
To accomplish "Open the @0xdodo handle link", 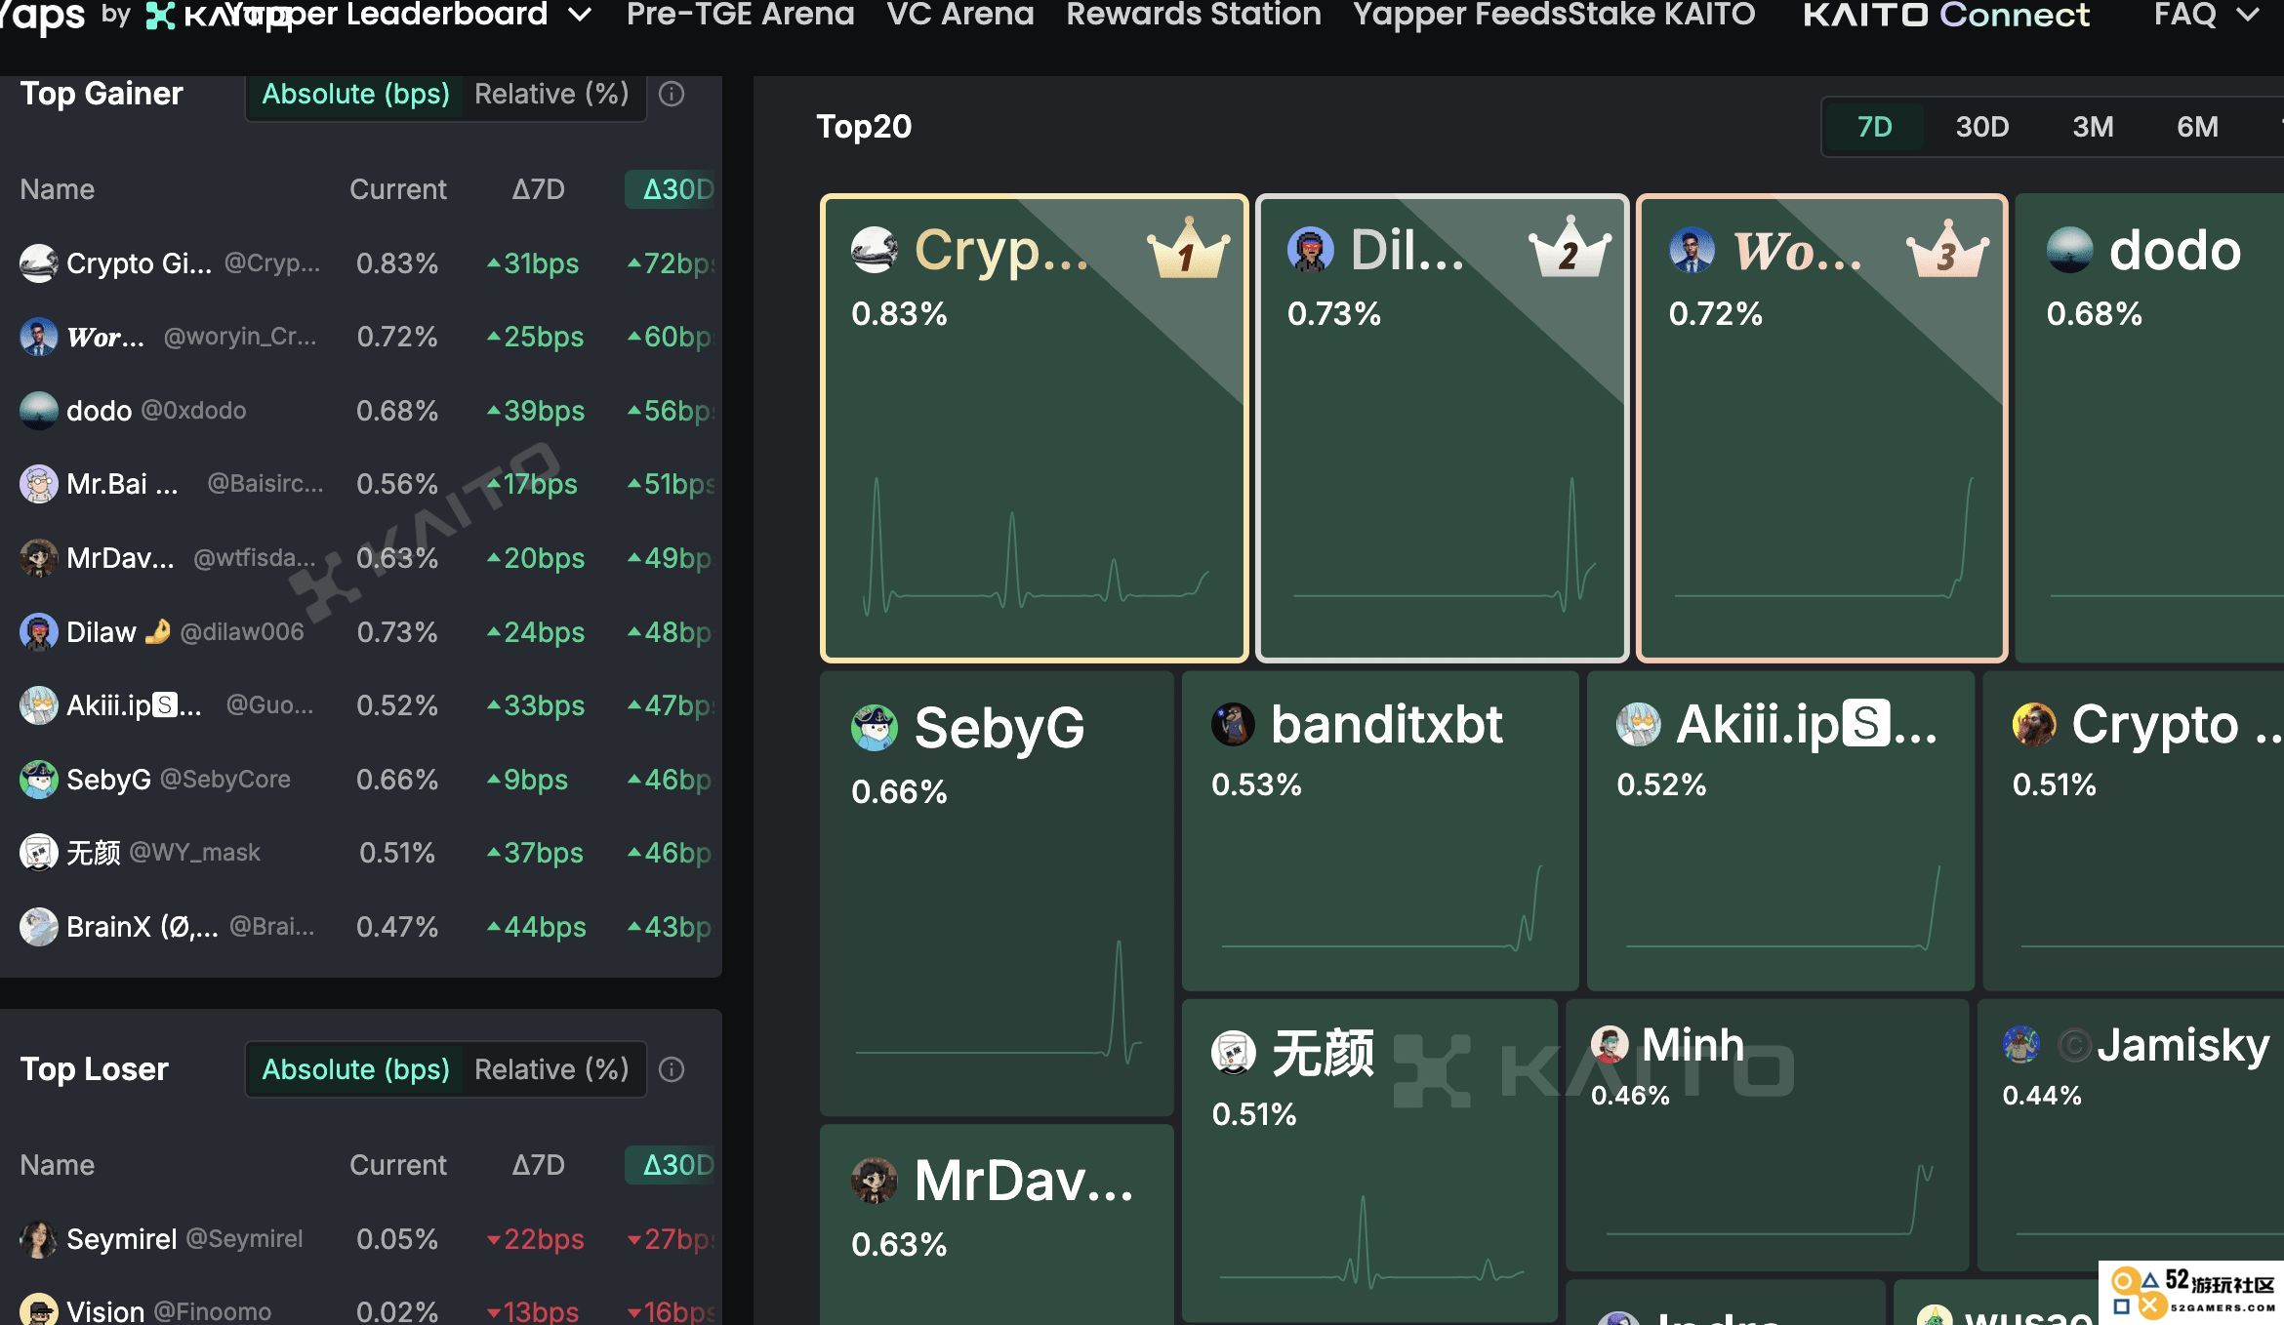I will (x=194, y=411).
